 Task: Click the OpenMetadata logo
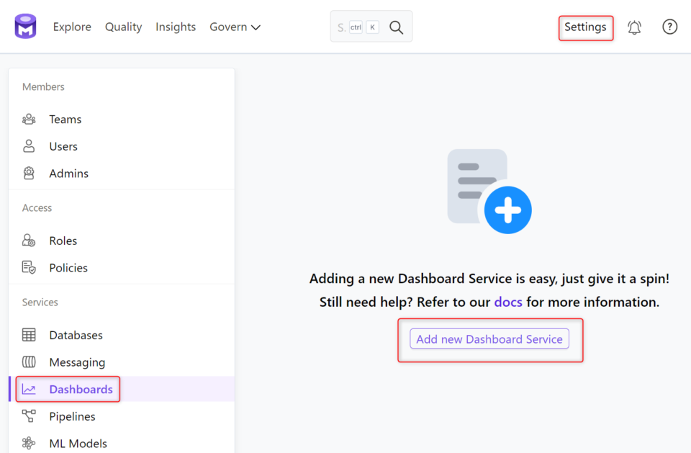pos(24,26)
